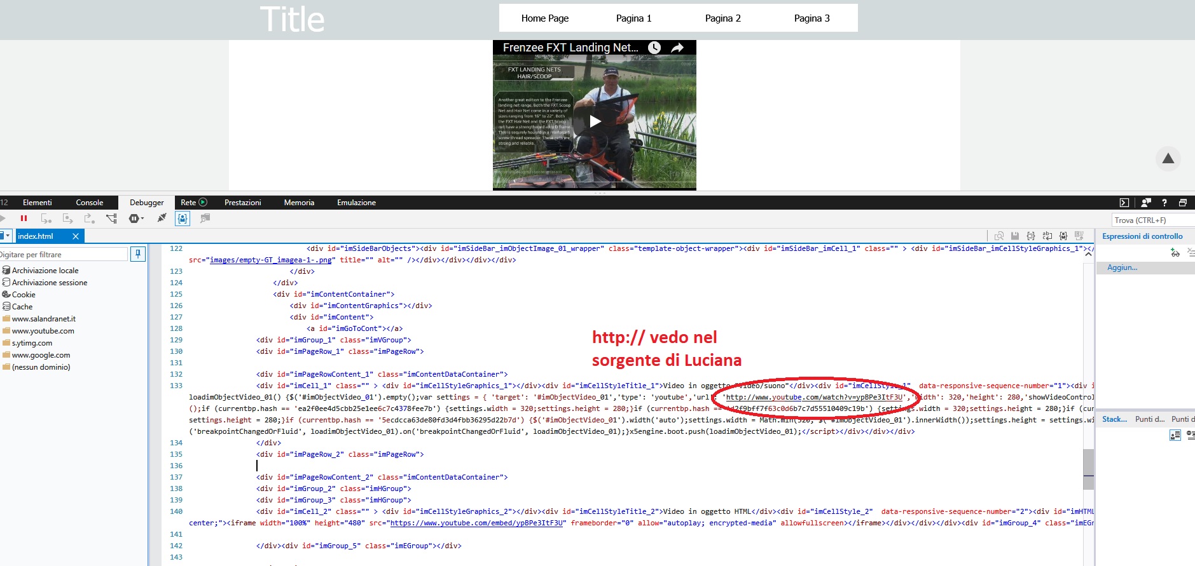Click the scroll-to-top triangle button
Screen dimensions: 1195x566
(x=1168, y=159)
